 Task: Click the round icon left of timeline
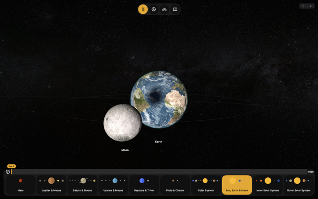click(8, 172)
